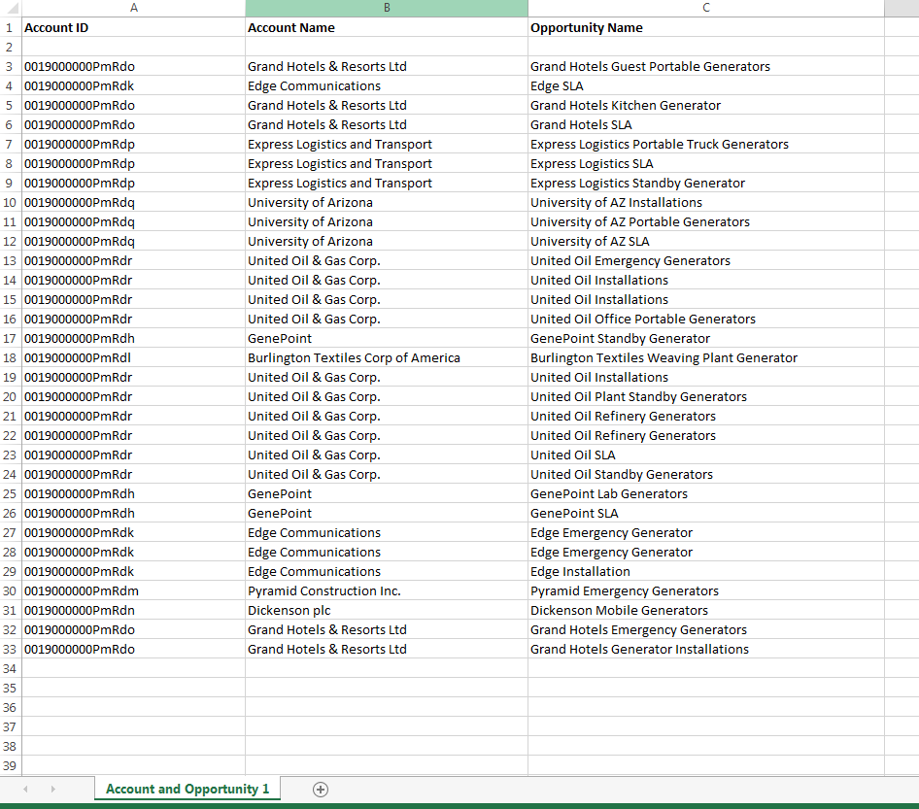Add a new sheet with plus icon
The width and height of the screenshot is (919, 809).
click(x=320, y=789)
